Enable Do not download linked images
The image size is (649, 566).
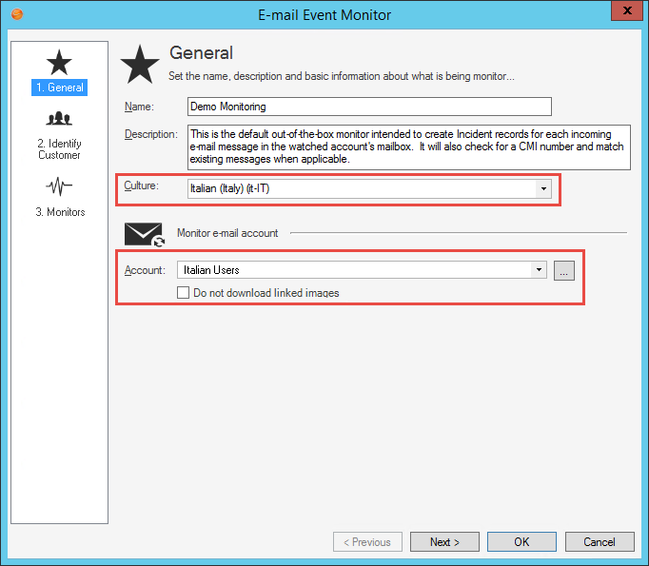click(x=183, y=293)
